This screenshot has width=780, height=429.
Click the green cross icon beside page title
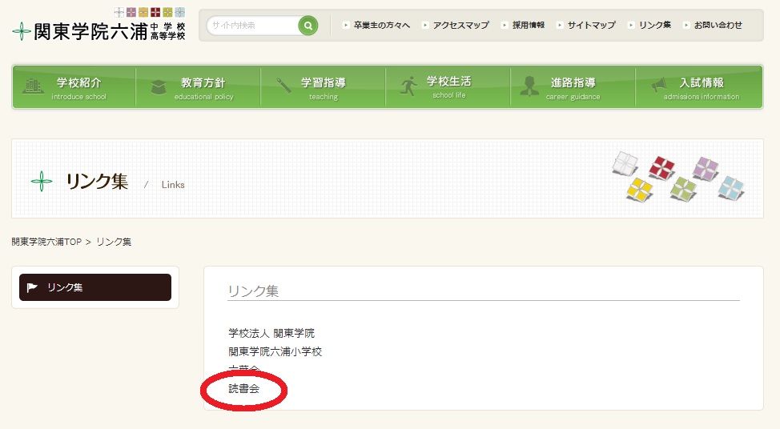tap(42, 182)
